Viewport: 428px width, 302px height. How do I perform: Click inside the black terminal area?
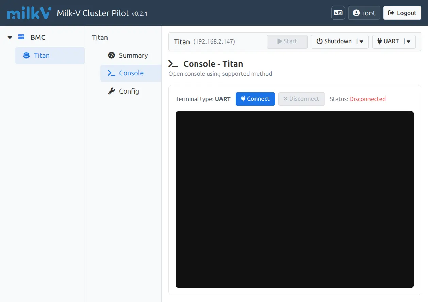coord(295,199)
